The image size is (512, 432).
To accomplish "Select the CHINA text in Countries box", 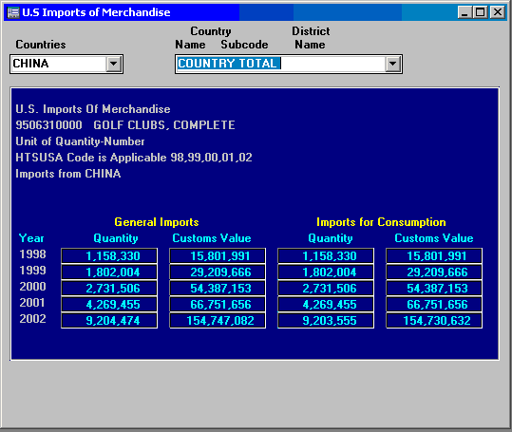I will pyautogui.click(x=30, y=64).
